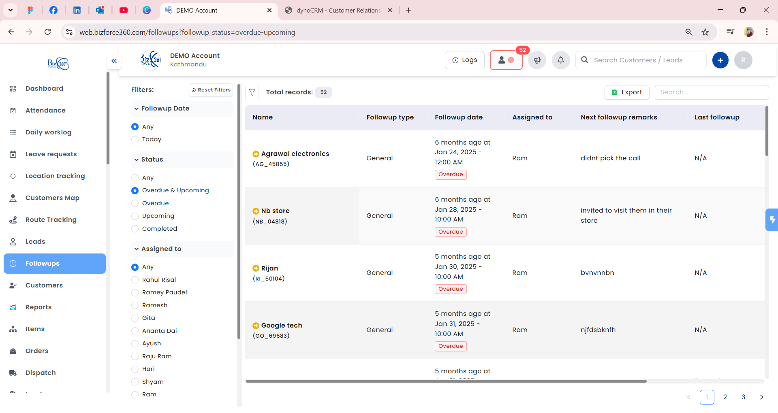
Task: Click the blue lightning quick-action tab
Action: click(772, 220)
